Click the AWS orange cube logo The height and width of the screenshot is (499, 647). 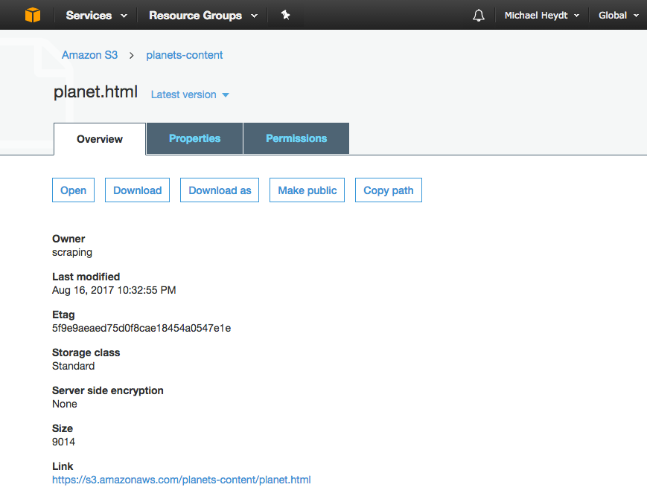33,16
